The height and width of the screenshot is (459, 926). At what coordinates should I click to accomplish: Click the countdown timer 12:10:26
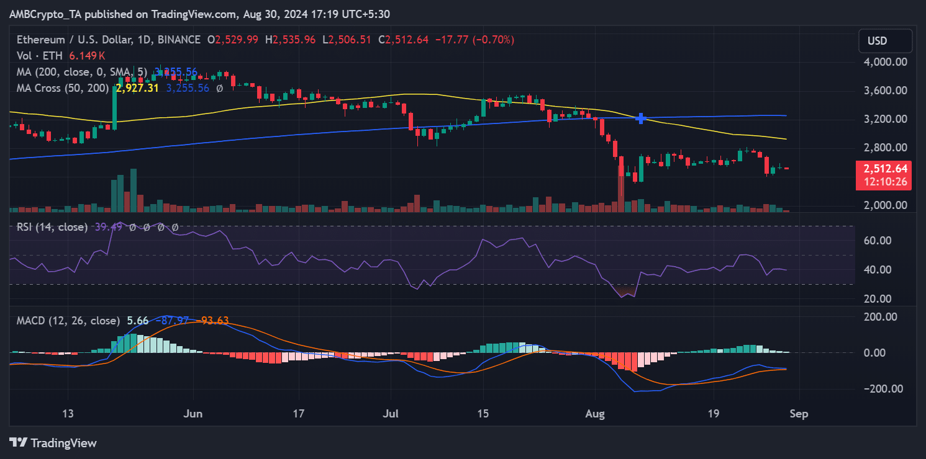(886, 182)
